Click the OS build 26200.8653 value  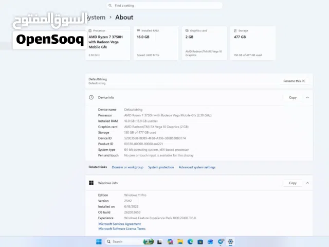tap(132, 213)
